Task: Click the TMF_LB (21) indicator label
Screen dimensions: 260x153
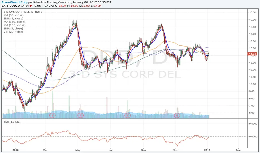Action: [12, 122]
